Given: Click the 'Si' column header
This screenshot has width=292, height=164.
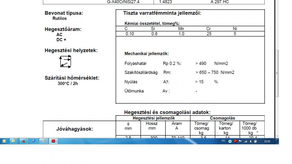Looking at the screenshot, I should point(153,29).
